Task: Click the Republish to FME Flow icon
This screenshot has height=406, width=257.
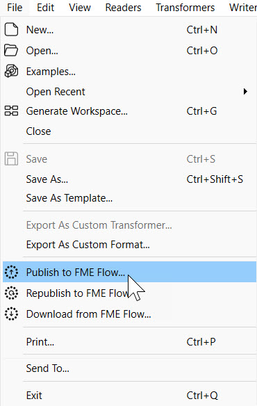Action: click(x=11, y=293)
